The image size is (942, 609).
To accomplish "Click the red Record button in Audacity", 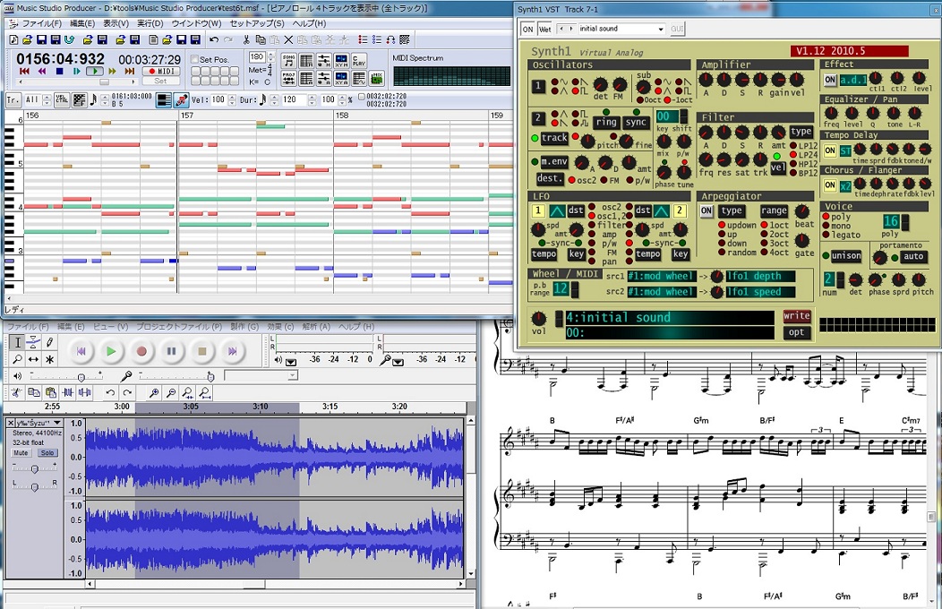I will click(141, 351).
